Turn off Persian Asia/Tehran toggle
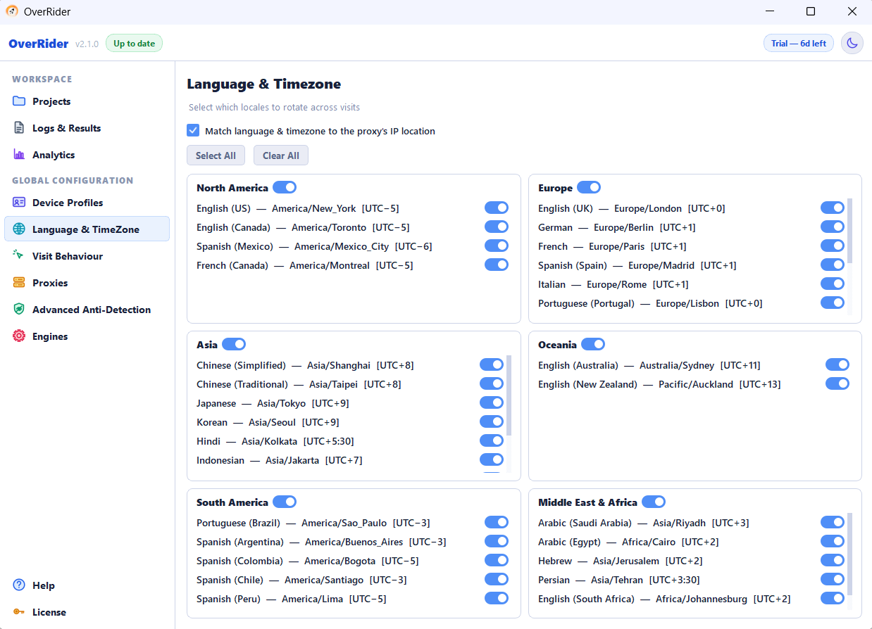Screen dimensions: 872x629 (x=833, y=579)
